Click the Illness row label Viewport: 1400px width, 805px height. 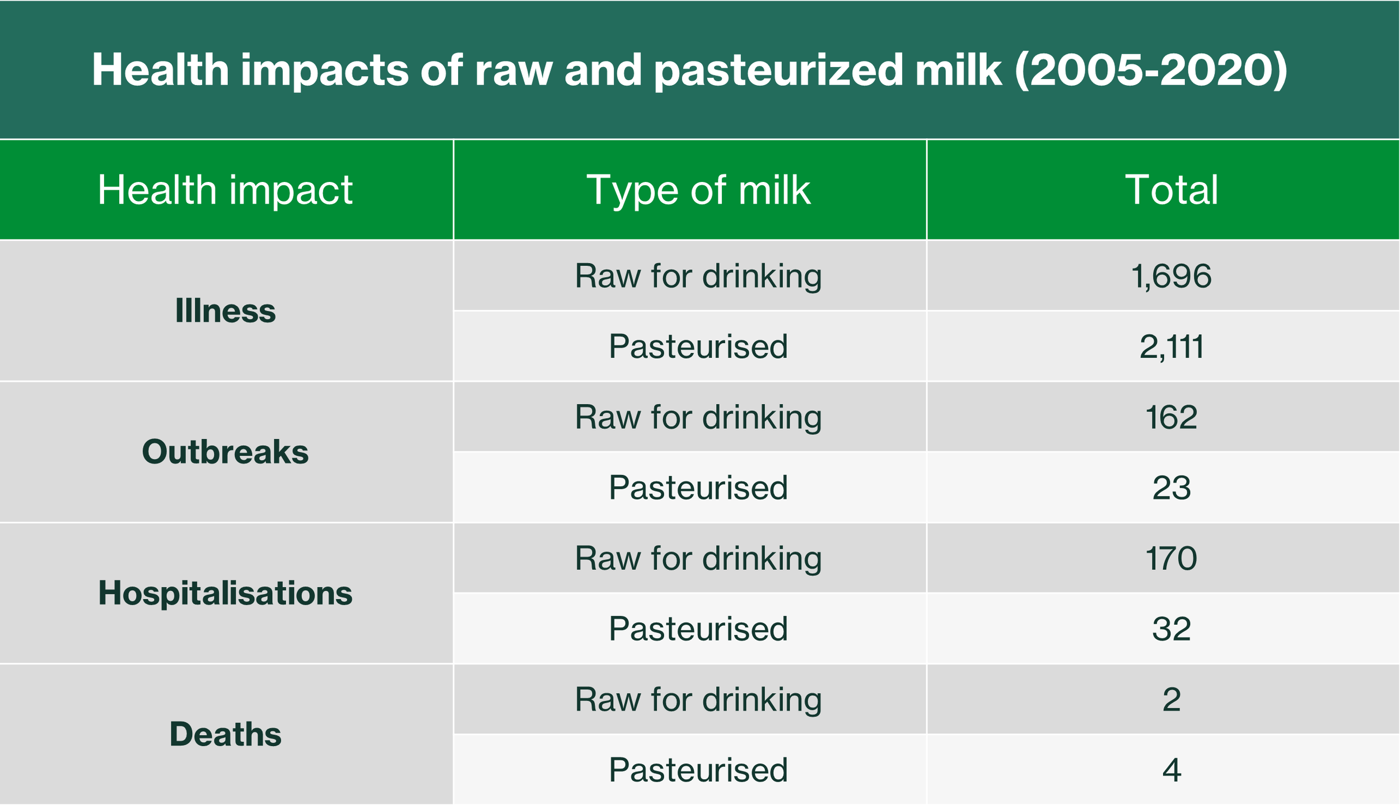coord(226,311)
